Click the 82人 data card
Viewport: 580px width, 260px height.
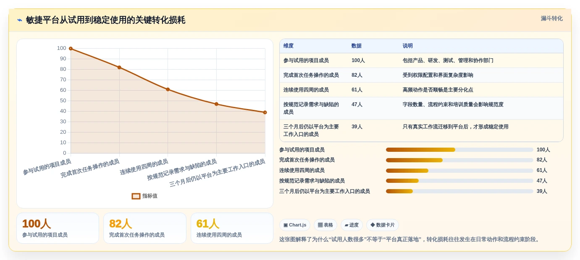(x=145, y=228)
